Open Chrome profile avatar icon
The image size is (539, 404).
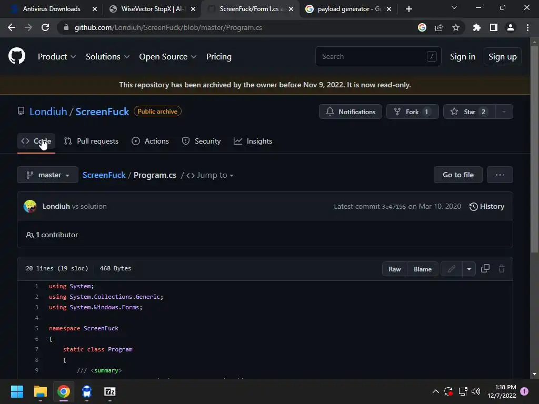511,27
